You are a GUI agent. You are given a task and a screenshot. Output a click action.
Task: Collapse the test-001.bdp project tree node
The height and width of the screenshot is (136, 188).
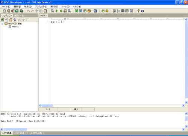(x=2, y=24)
